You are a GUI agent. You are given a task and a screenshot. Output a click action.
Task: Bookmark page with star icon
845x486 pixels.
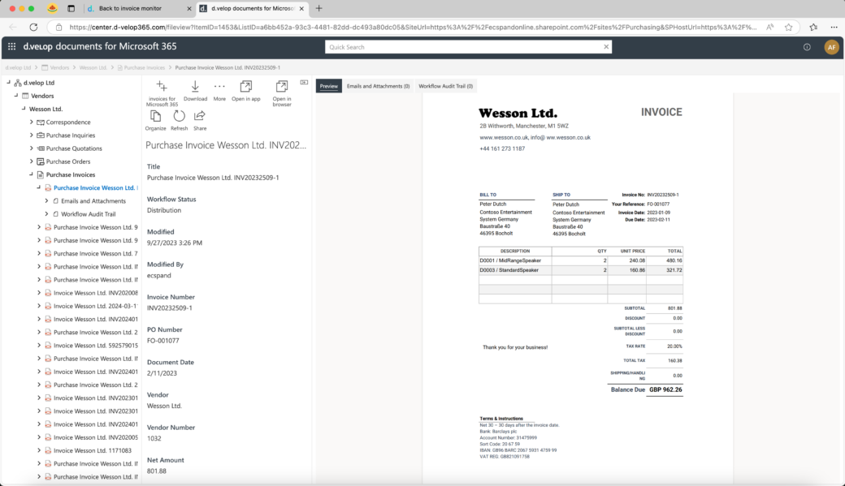click(788, 27)
